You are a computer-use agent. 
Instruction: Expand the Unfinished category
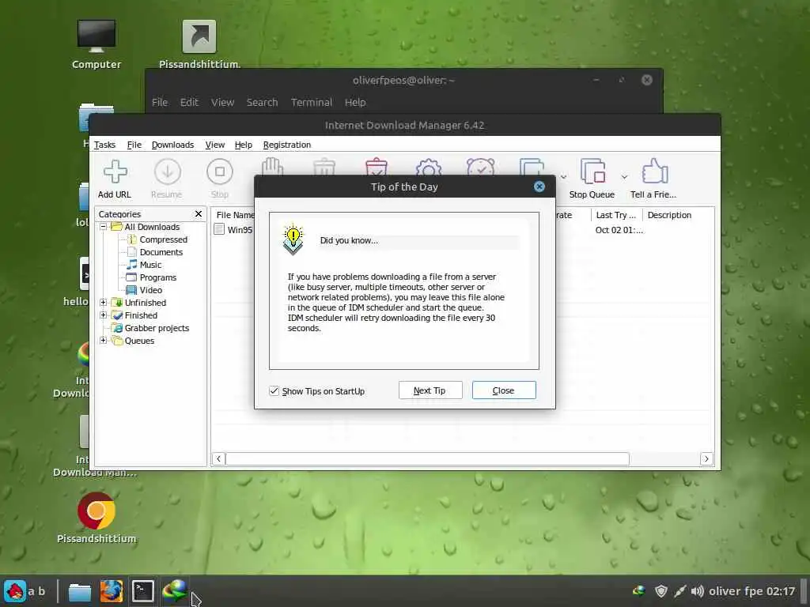point(104,303)
